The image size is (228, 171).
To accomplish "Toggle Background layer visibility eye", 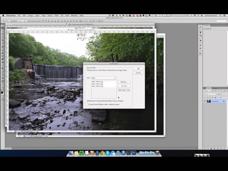I will tap(204, 101).
